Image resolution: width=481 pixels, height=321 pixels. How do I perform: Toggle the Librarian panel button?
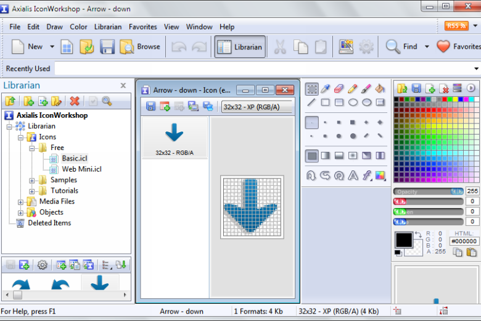coord(240,47)
